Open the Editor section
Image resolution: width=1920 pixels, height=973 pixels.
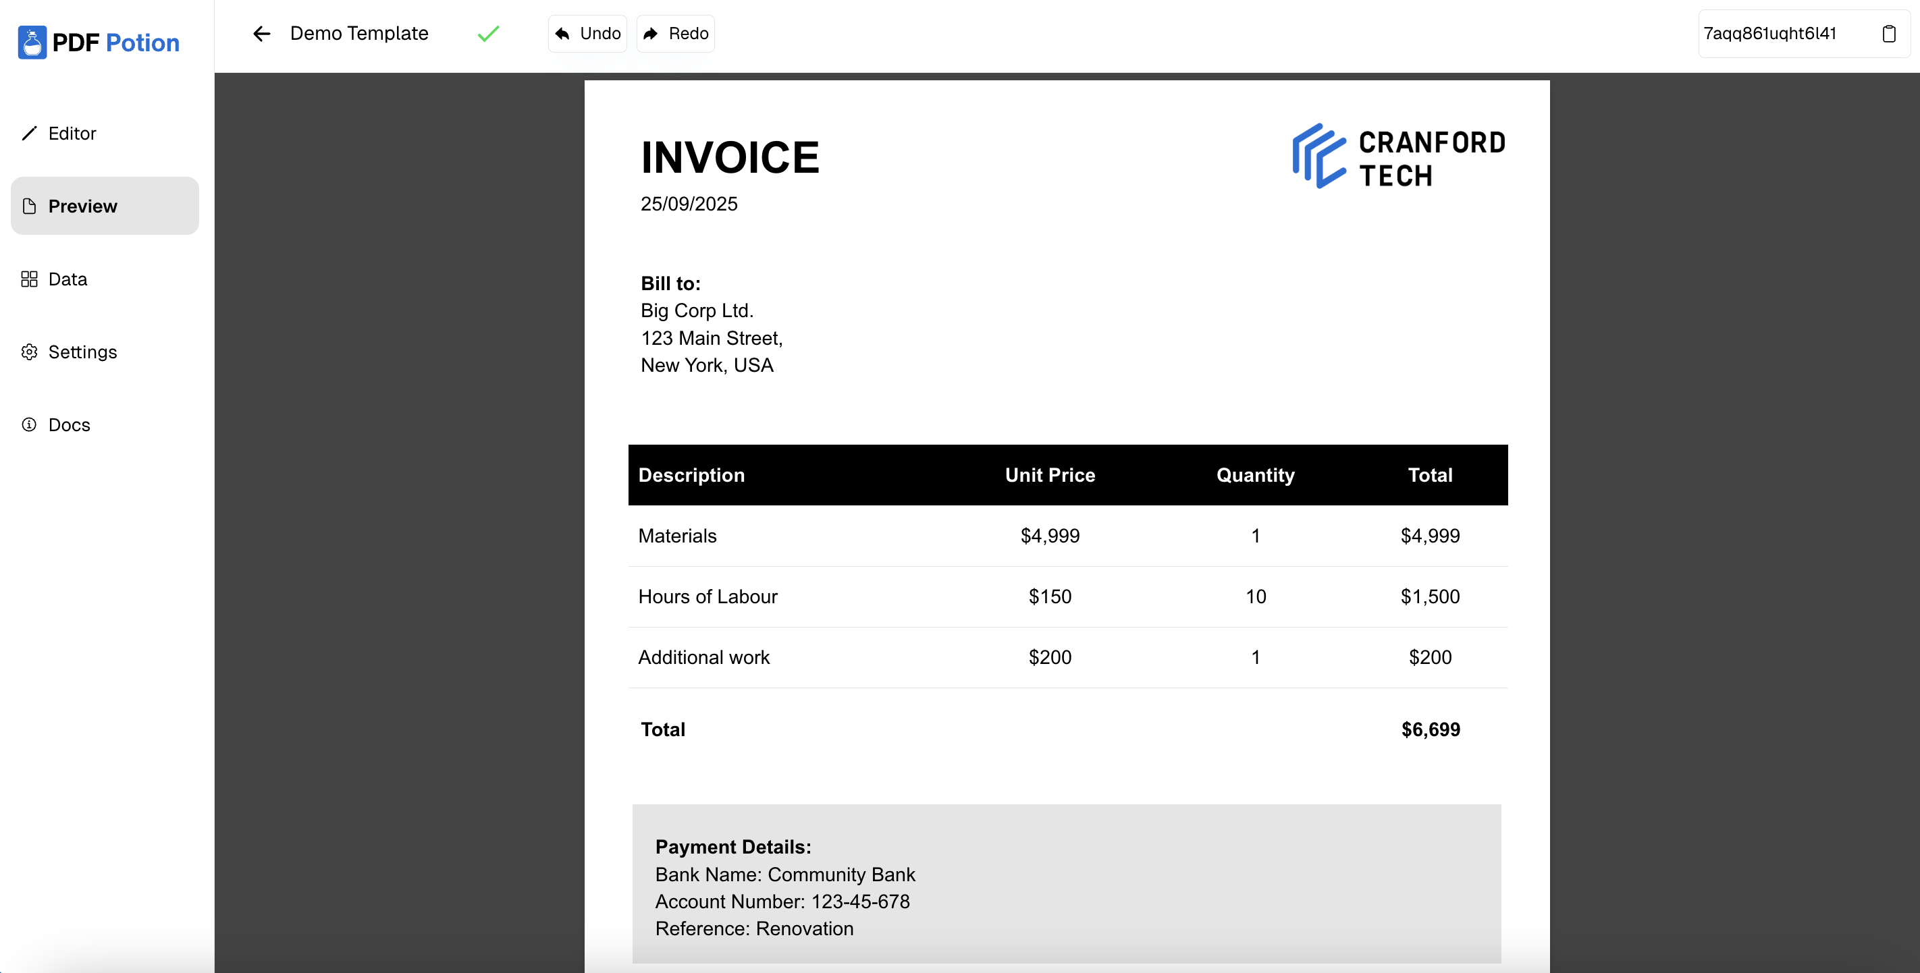click(x=72, y=134)
